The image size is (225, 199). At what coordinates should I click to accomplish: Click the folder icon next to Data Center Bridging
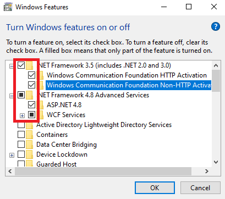(29, 145)
